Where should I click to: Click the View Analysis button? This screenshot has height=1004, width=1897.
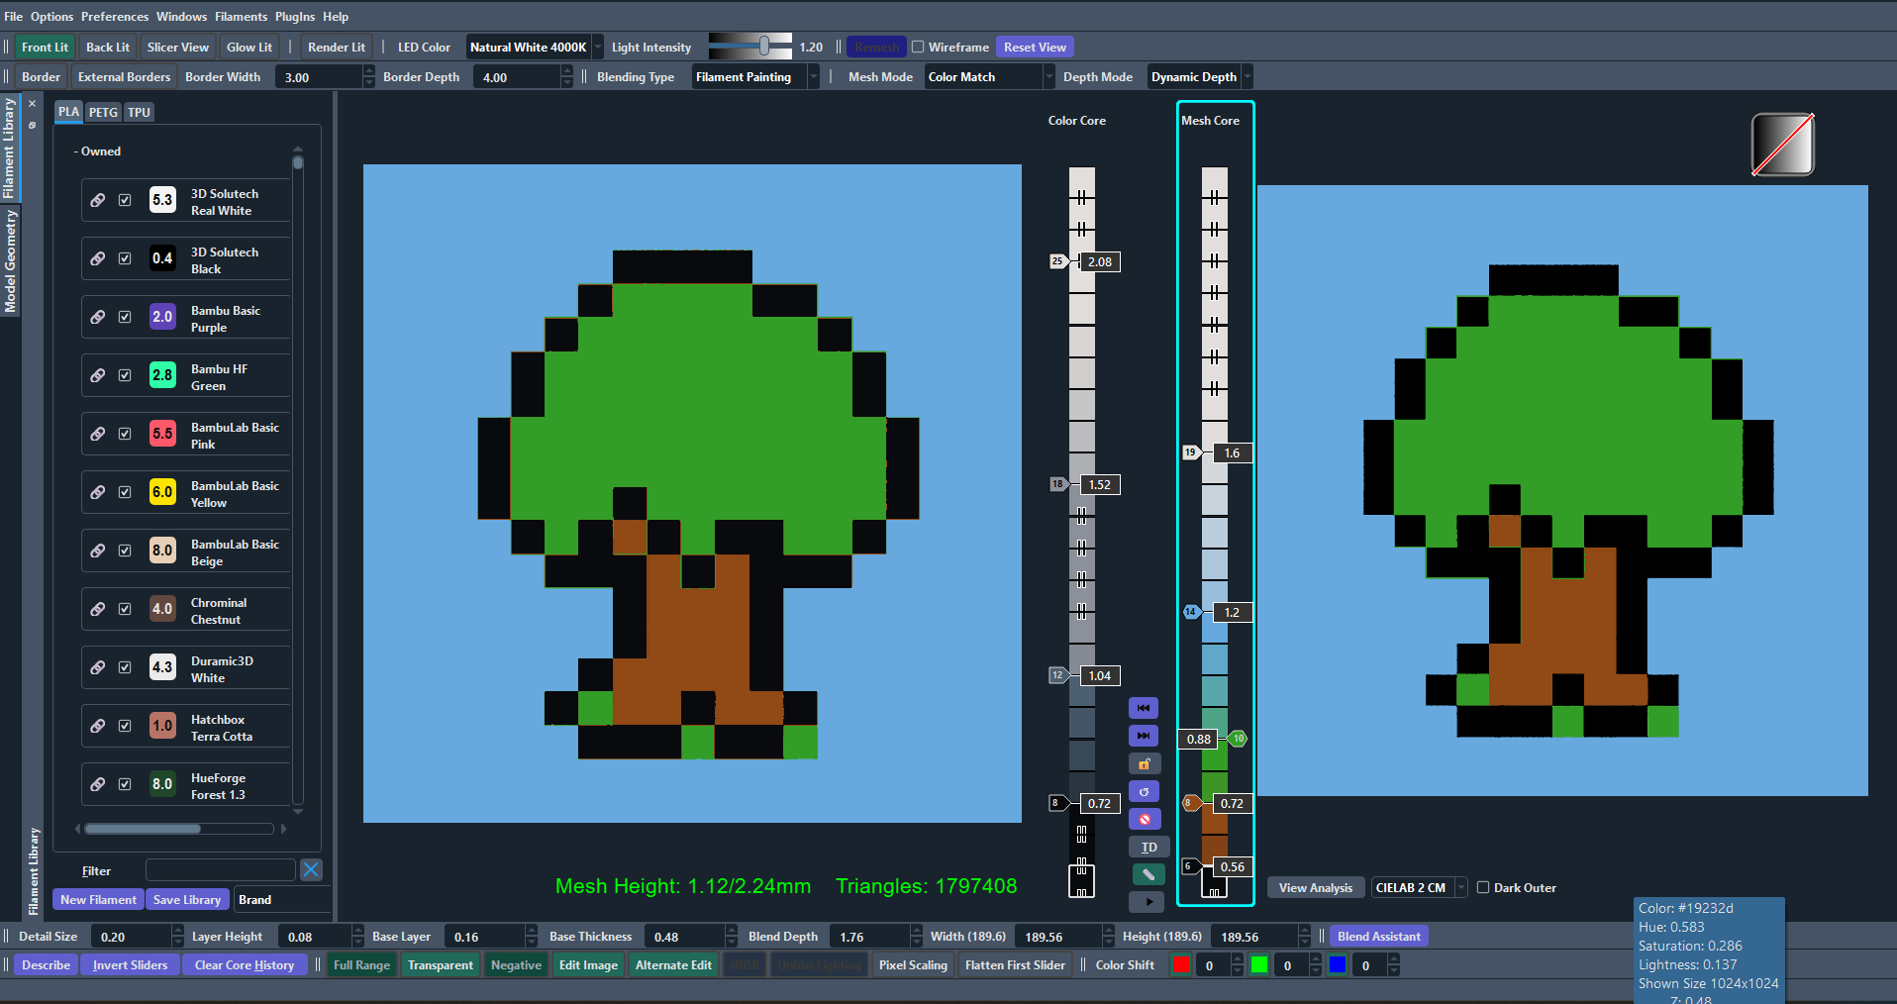point(1315,888)
